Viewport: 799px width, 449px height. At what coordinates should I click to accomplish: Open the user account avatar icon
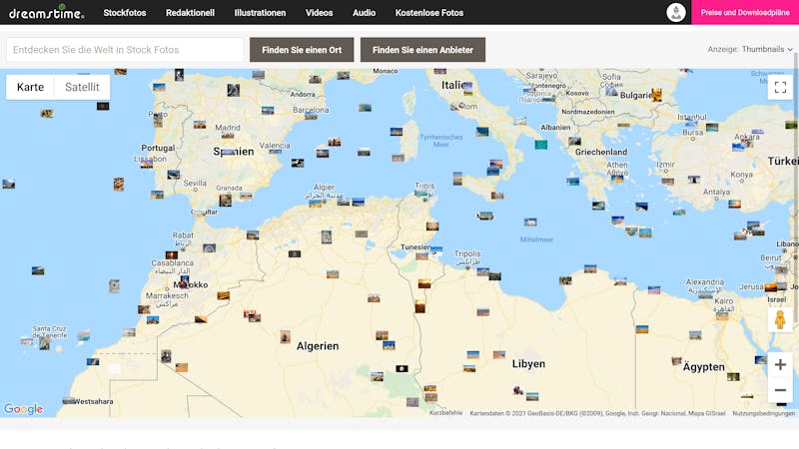tap(676, 12)
